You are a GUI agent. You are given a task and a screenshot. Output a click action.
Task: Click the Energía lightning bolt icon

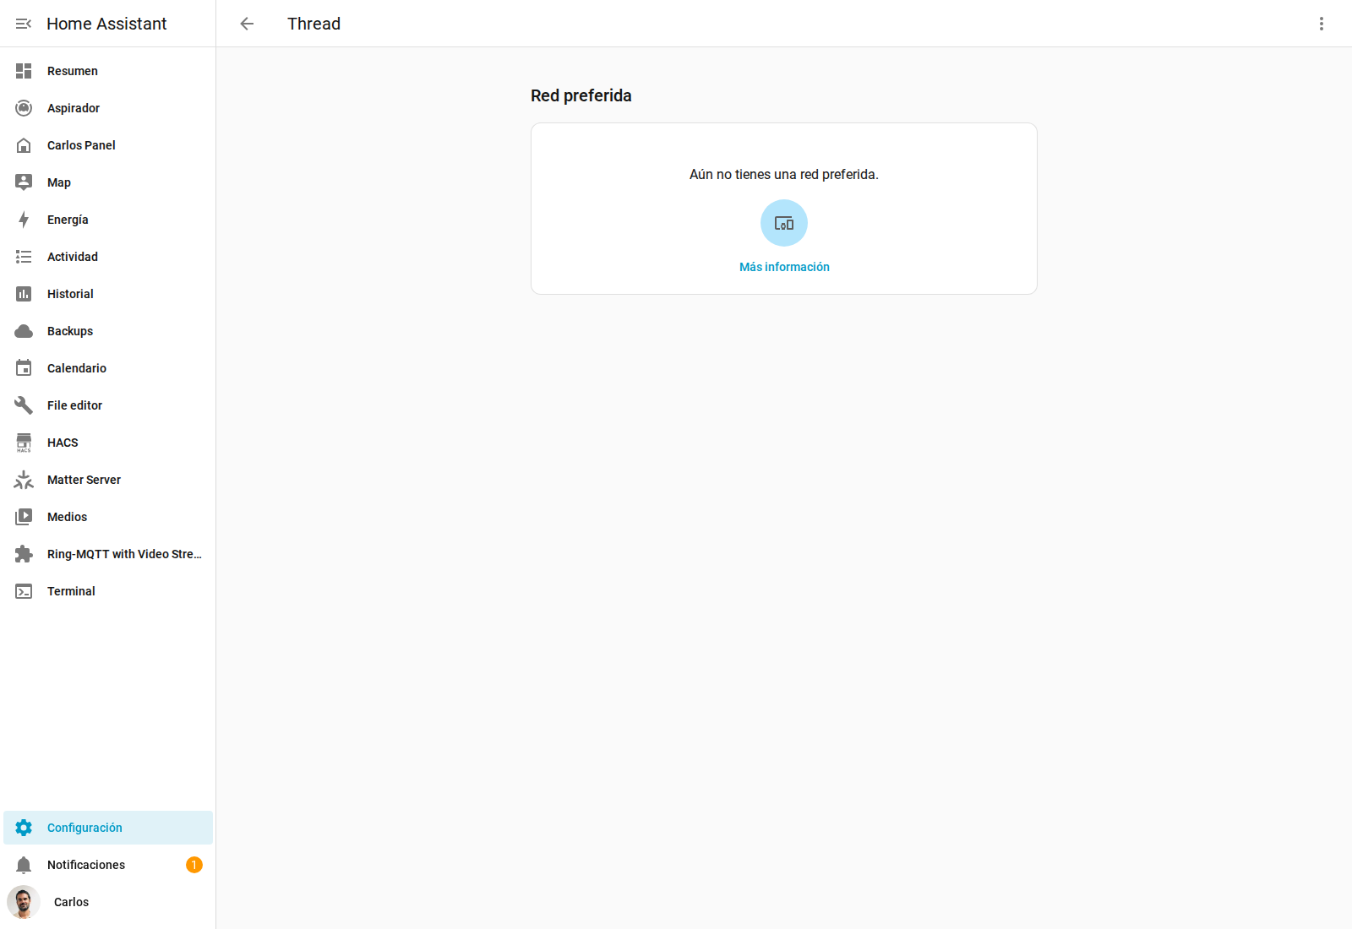[24, 220]
